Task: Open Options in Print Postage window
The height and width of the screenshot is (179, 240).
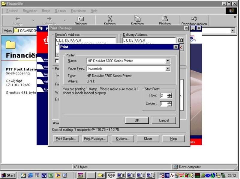Action: [123, 139]
